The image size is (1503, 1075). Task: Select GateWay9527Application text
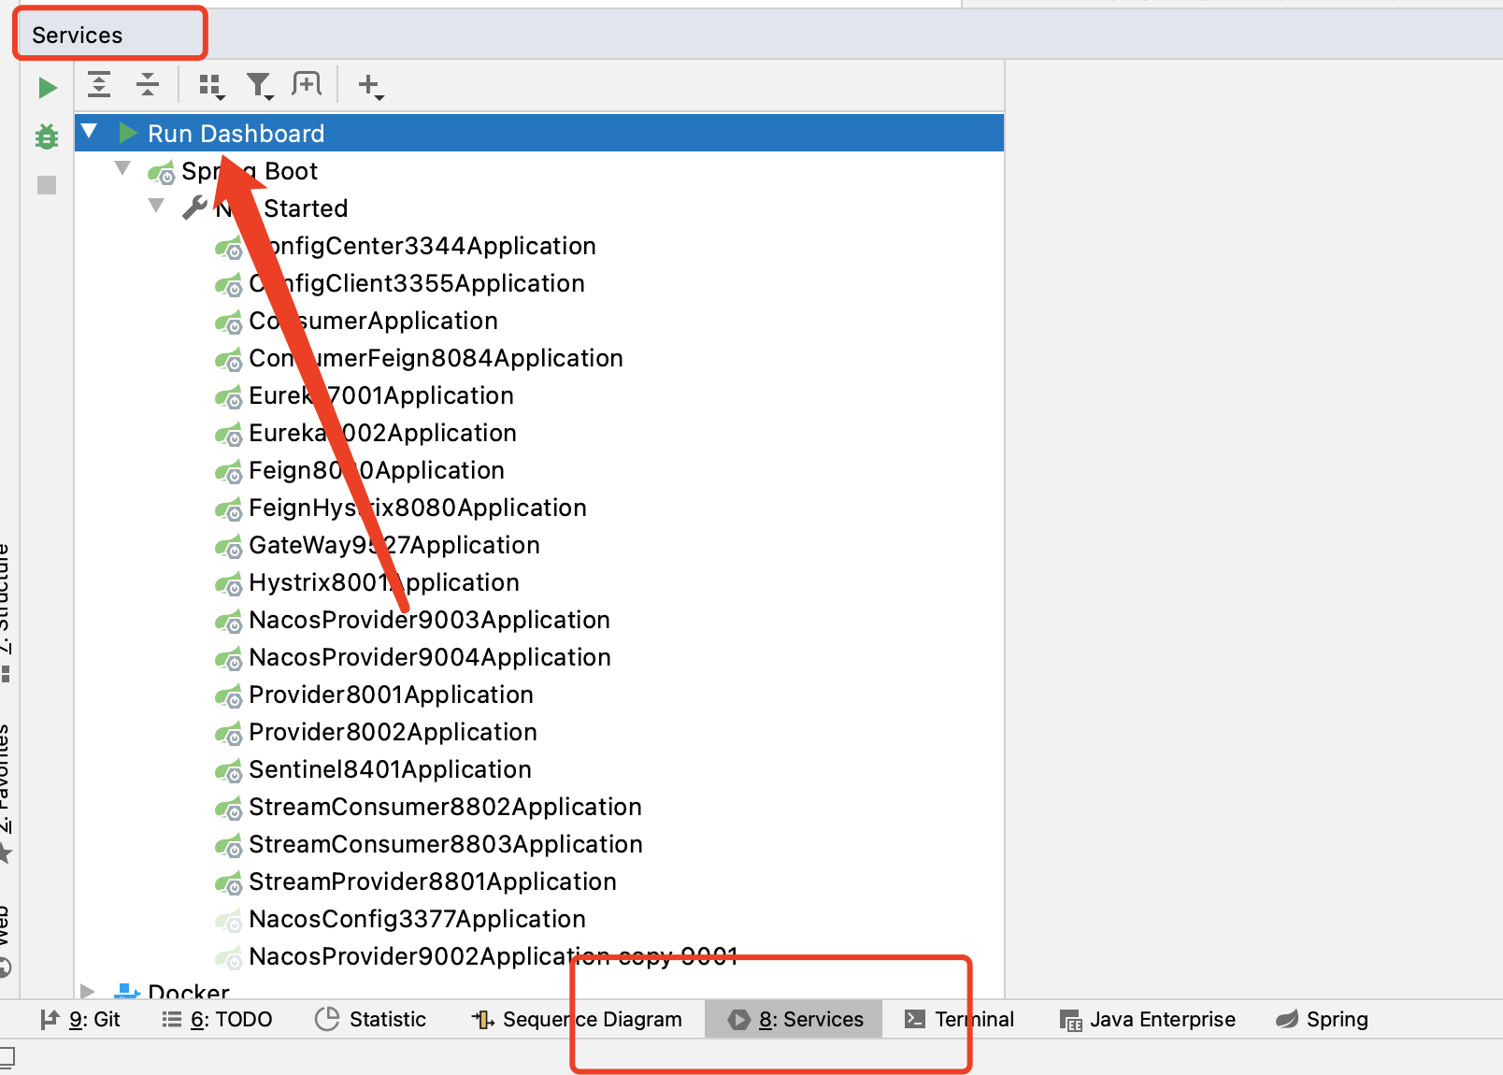point(394,545)
